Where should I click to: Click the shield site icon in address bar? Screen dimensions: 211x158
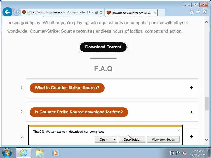[x=24, y=12]
